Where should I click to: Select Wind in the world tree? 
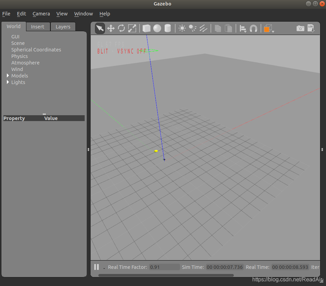[17, 69]
